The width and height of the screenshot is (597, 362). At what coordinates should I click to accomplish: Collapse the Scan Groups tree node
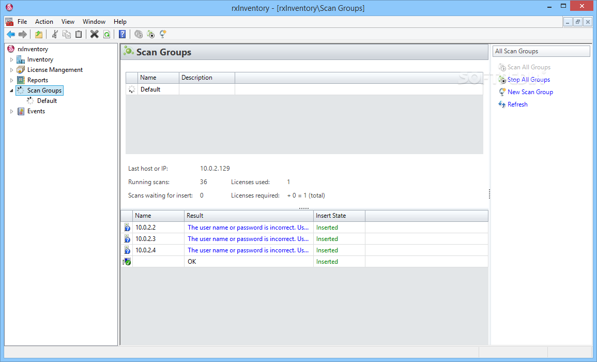11,90
